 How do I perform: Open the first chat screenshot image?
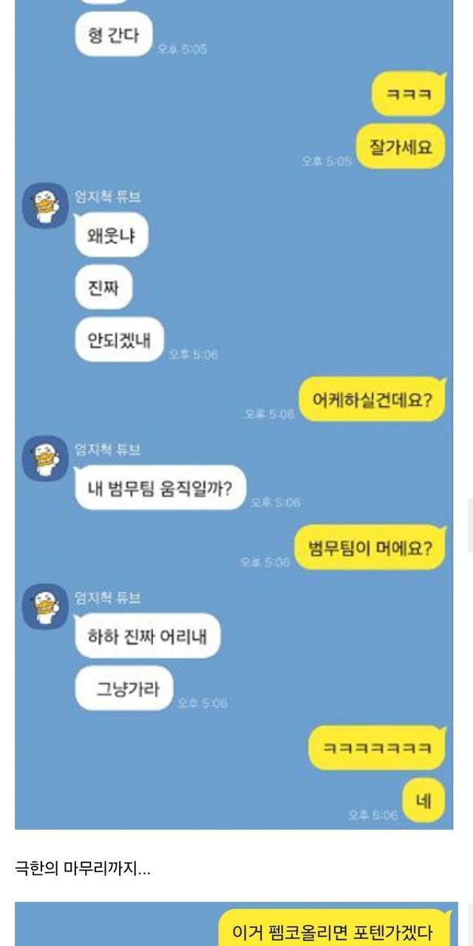[x=234, y=415]
